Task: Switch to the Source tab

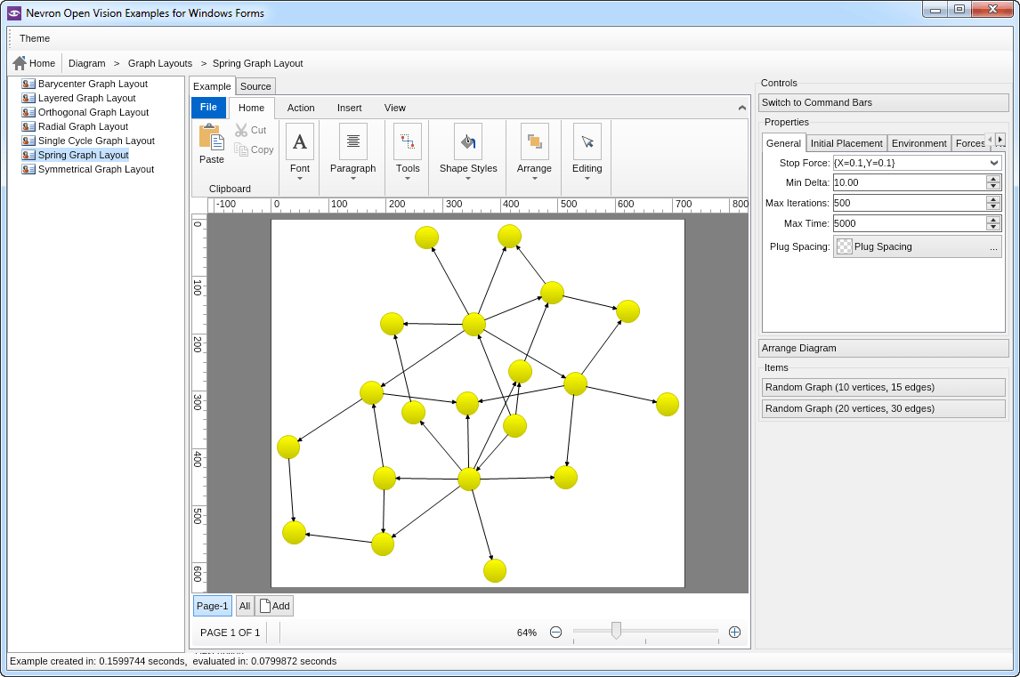Action: pyautogui.click(x=255, y=86)
